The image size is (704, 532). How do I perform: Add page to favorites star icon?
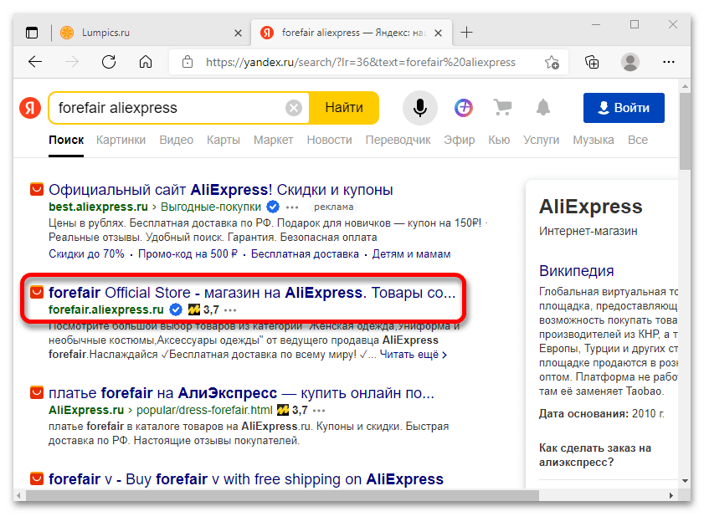point(552,62)
